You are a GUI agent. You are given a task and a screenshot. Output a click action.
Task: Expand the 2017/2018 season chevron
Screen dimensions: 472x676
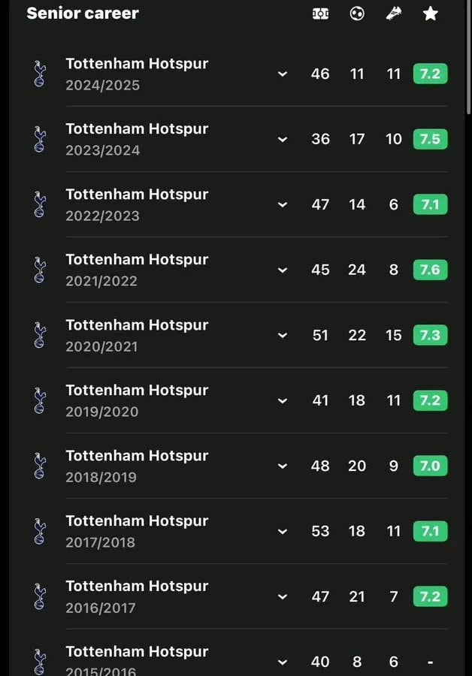283,532
